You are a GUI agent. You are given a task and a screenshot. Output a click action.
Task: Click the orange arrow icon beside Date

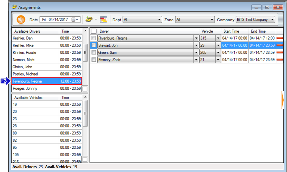pos(21,20)
